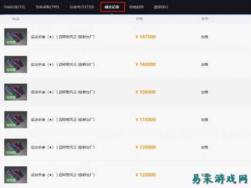Open glove thumbnail in last ¥120000 row
The width and height of the screenshot is (251, 188).
(16, 175)
